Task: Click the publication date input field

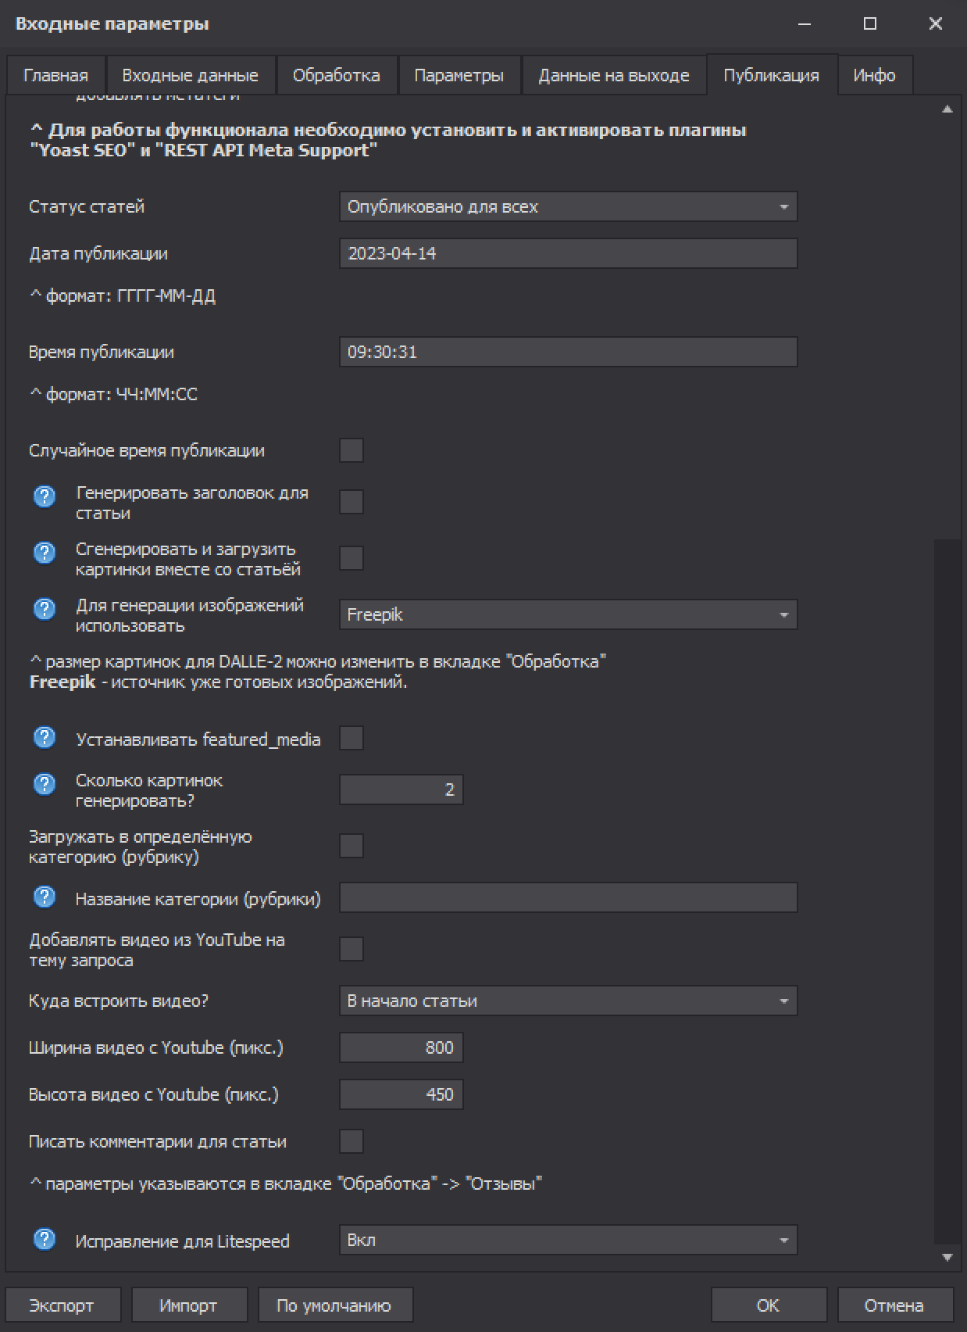Action: click(568, 254)
